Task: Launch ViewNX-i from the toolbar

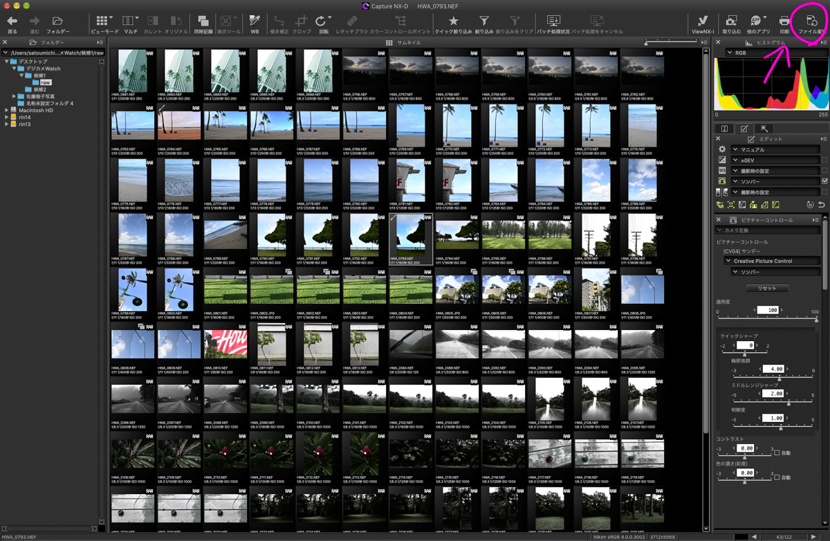Action: coord(703,21)
